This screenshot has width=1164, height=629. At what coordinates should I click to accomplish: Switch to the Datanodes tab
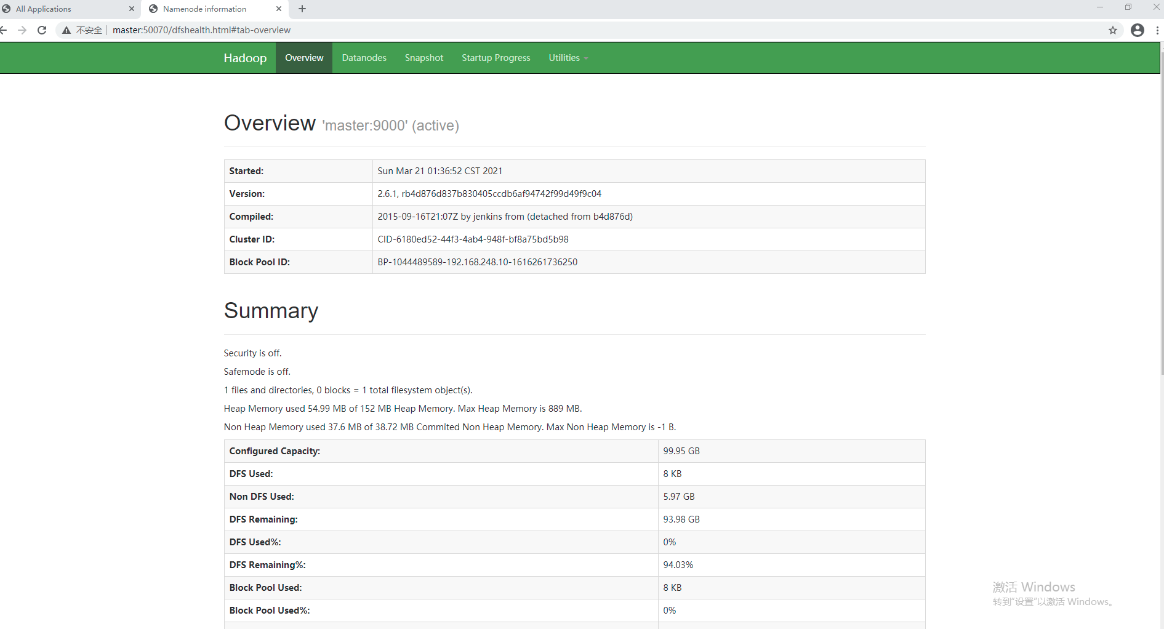pos(364,57)
